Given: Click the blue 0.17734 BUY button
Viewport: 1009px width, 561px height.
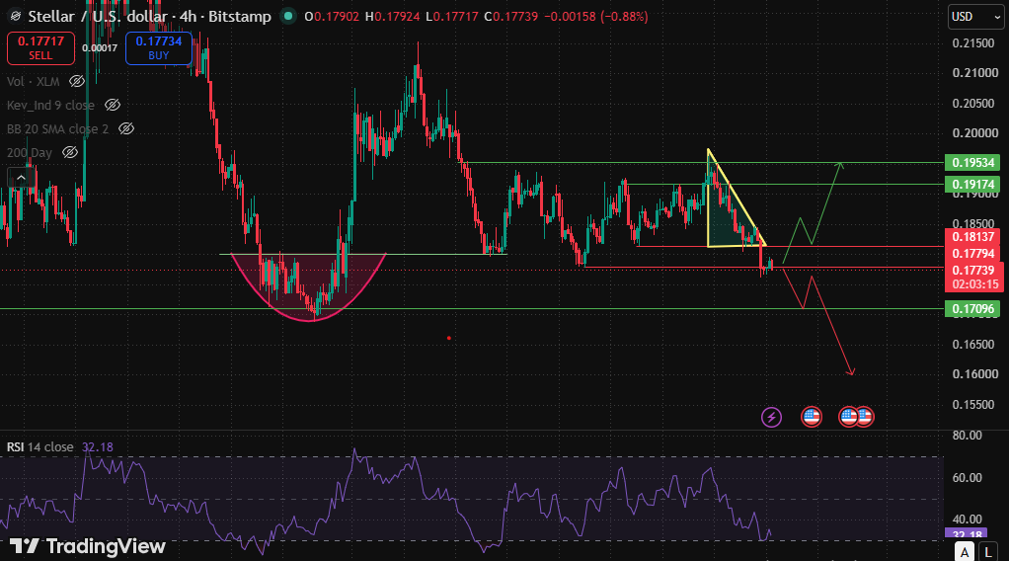Looking at the screenshot, I should click(x=158, y=48).
